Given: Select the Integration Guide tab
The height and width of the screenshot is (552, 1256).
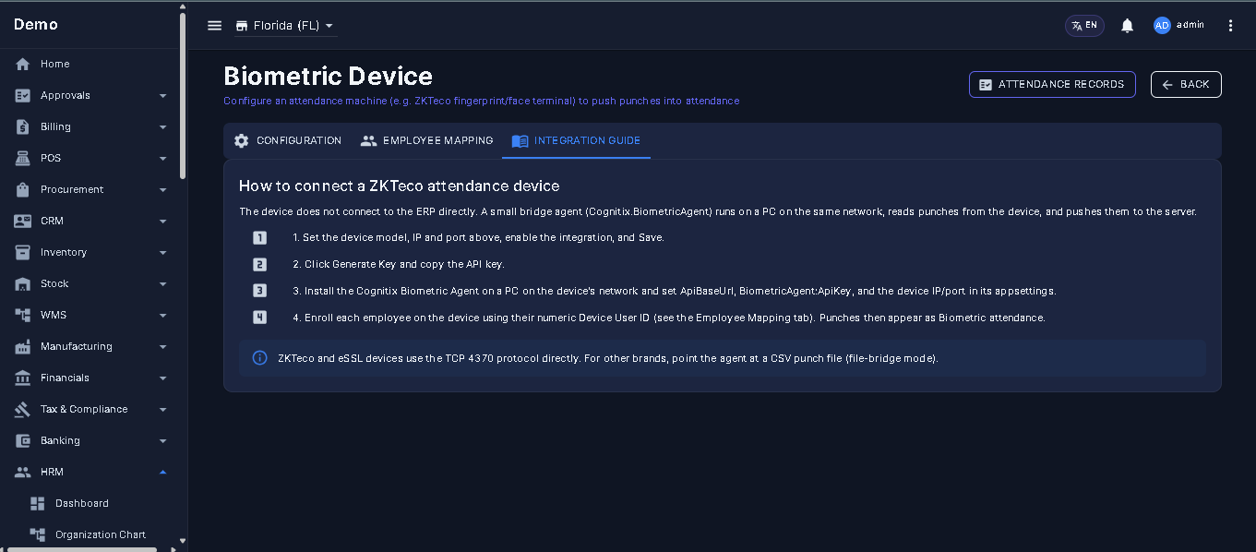Looking at the screenshot, I should coord(576,141).
